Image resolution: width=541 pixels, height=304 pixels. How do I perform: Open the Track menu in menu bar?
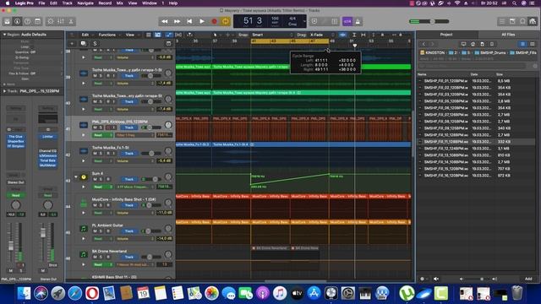coord(67,3)
